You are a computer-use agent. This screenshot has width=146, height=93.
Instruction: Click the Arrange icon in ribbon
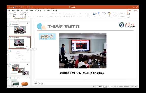tap(110, 14)
